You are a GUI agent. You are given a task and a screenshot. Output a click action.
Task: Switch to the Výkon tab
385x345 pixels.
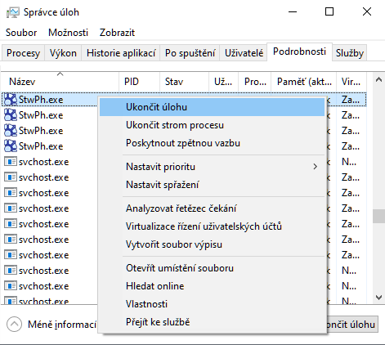coord(63,53)
